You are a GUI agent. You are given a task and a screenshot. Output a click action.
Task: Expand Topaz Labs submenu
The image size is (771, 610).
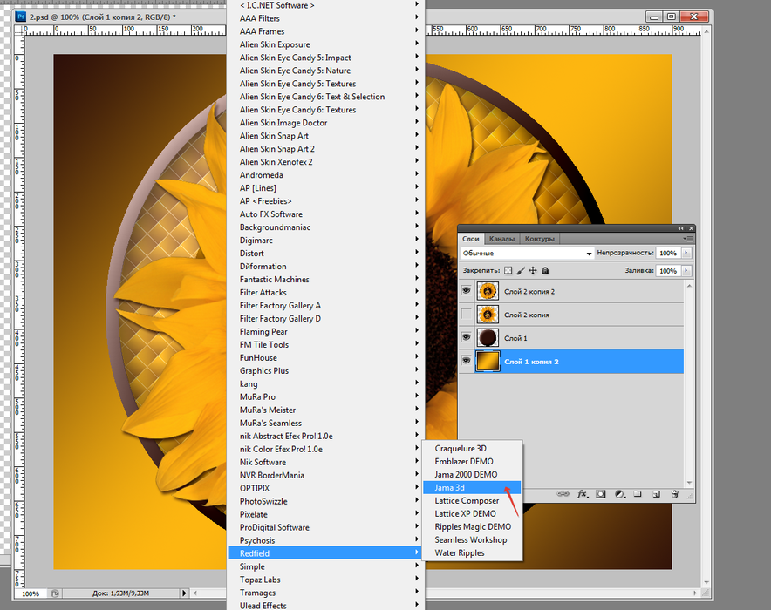[x=324, y=579]
